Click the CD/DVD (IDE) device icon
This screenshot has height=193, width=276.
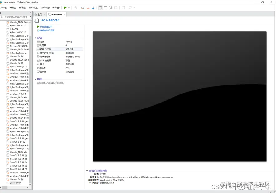[x=38, y=53]
